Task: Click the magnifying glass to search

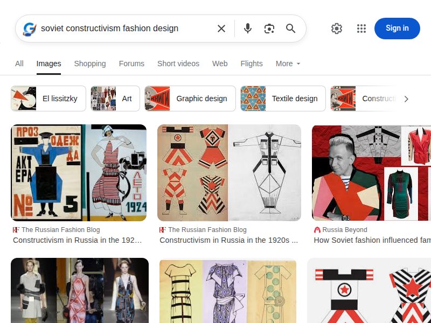Action: [x=290, y=29]
